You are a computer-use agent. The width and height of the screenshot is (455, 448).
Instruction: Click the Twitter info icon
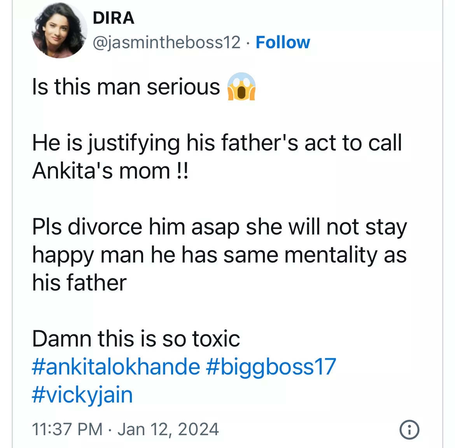[409, 430]
